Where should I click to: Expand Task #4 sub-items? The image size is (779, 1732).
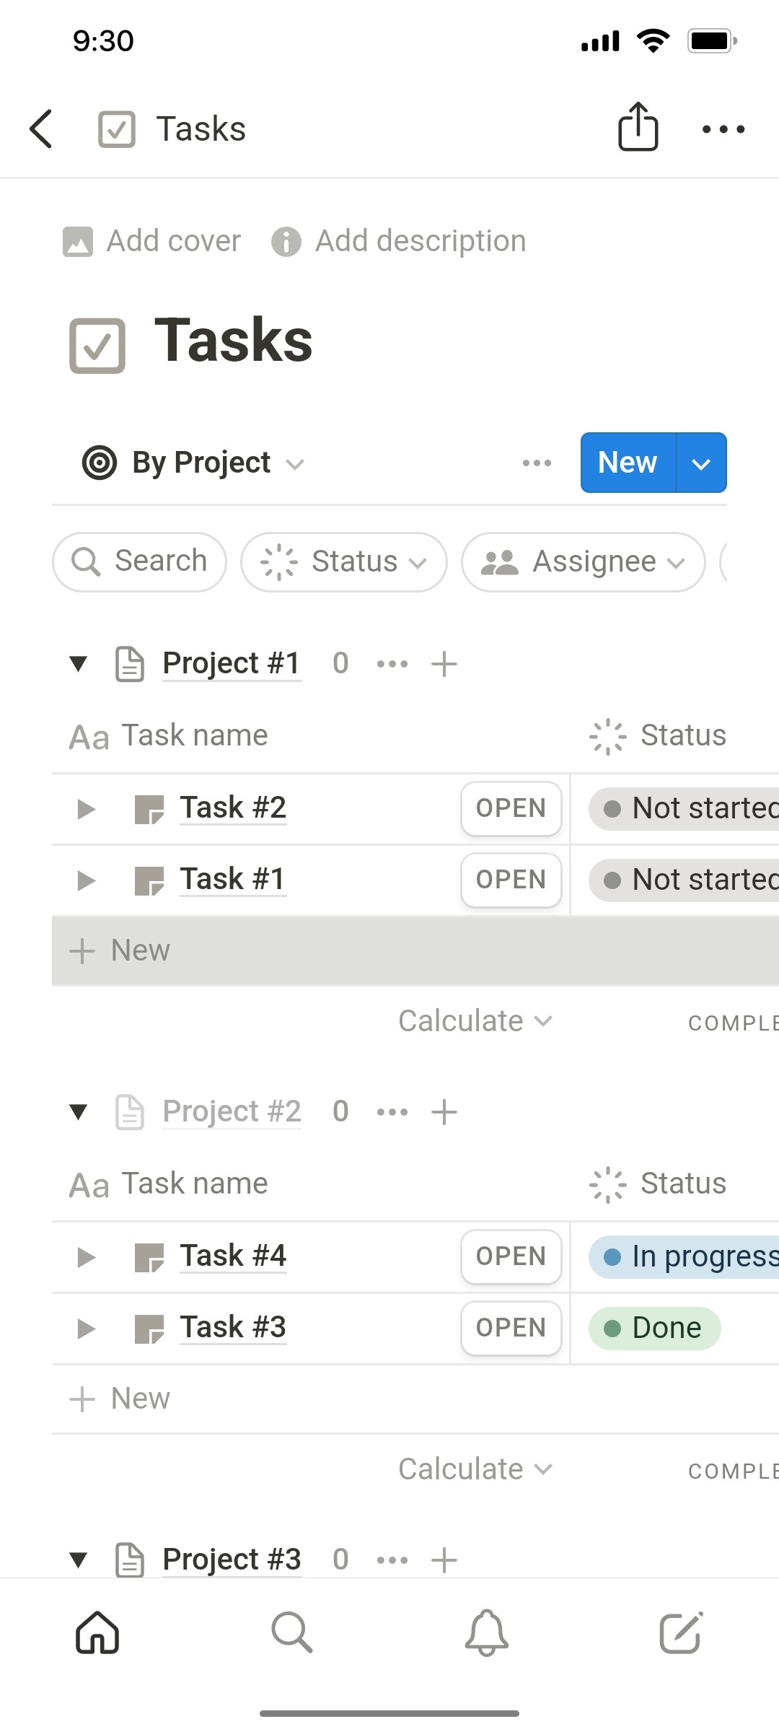(x=86, y=1257)
